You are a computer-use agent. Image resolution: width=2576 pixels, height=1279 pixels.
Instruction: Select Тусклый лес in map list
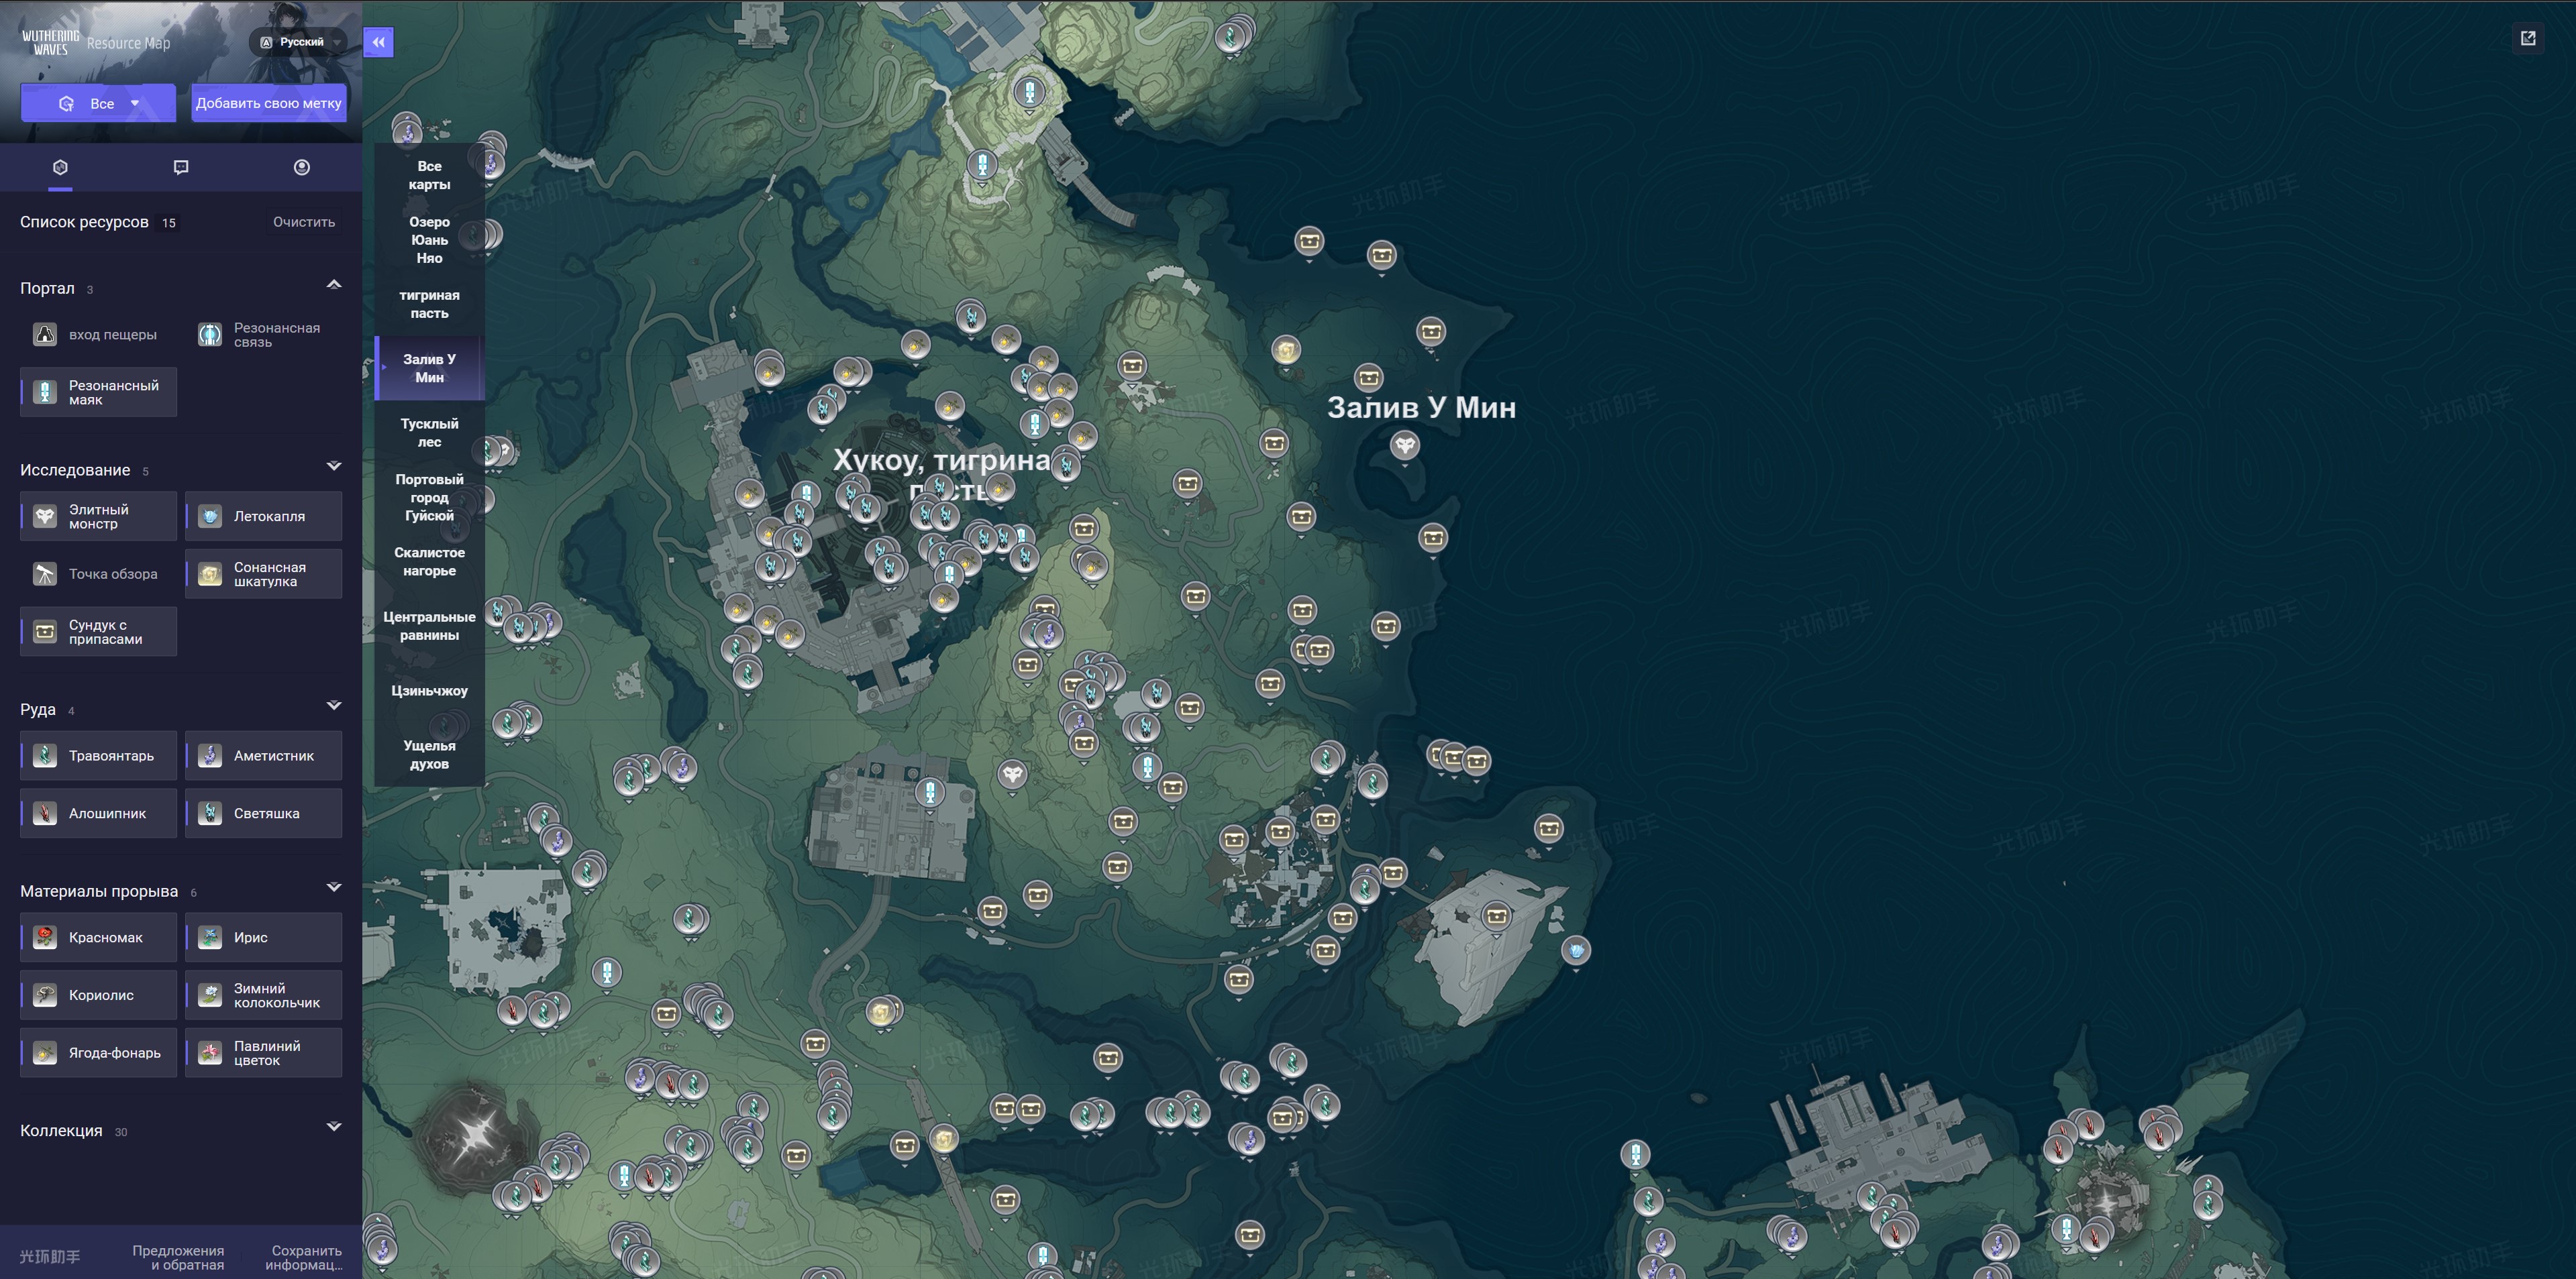429,433
